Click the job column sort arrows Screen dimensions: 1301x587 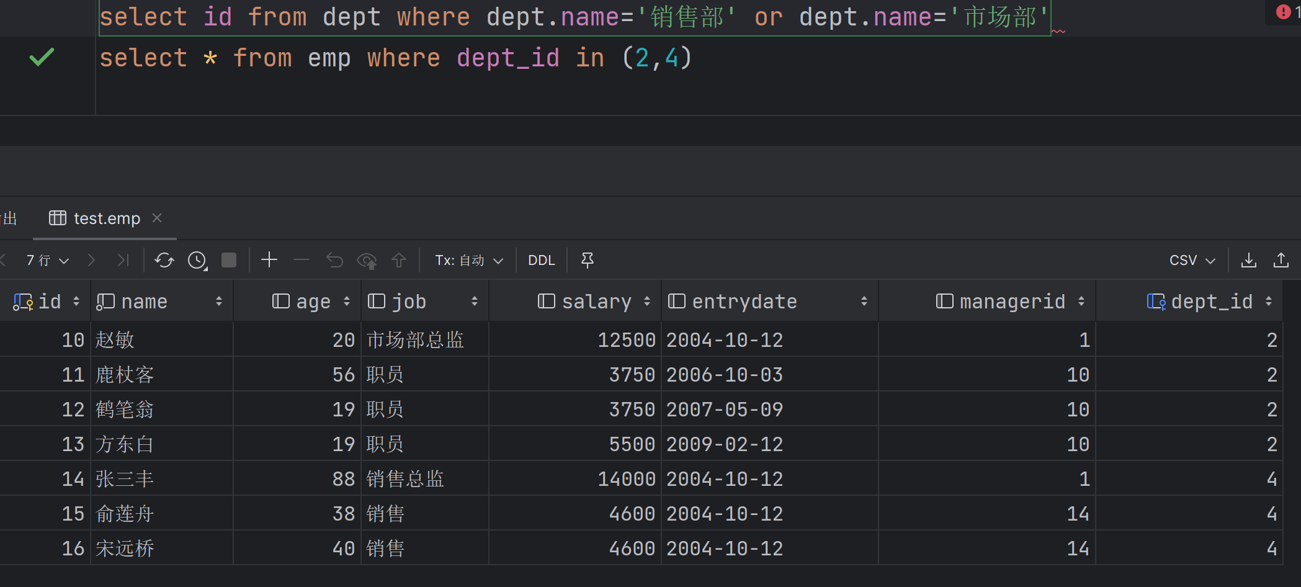475,302
